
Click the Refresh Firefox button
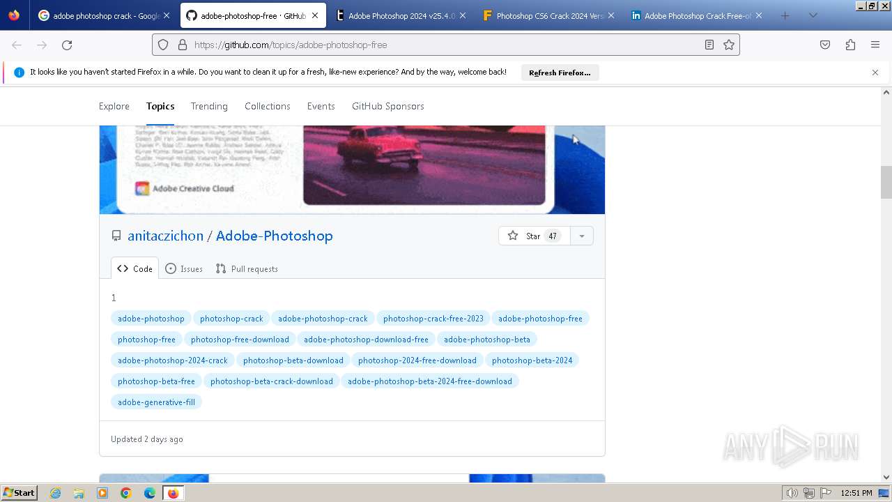coord(560,73)
